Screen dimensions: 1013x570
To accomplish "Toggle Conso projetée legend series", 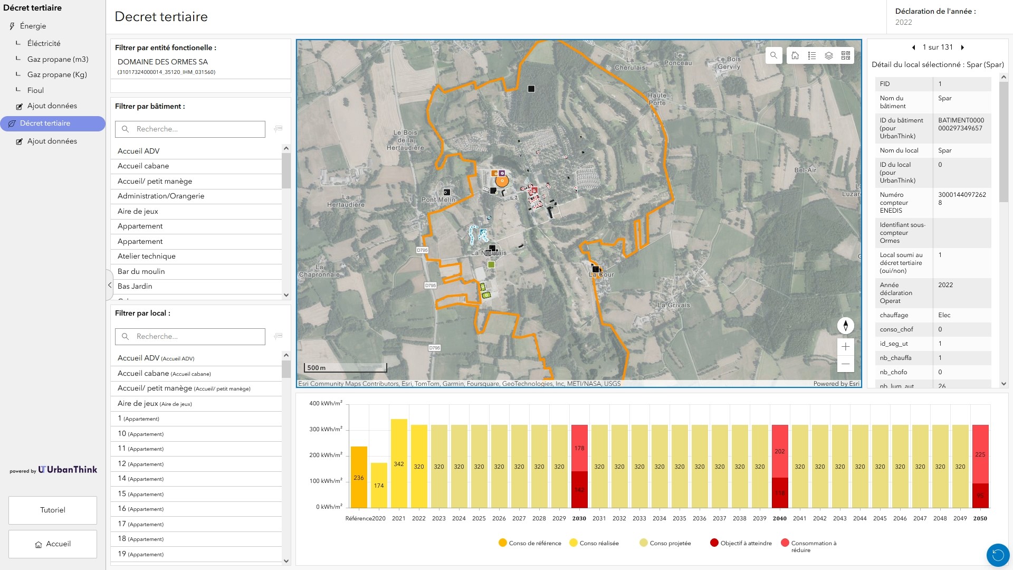I will coord(665,543).
